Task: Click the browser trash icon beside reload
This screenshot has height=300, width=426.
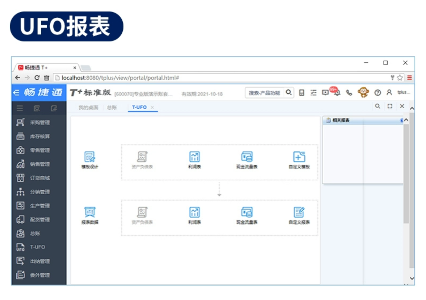Action: [47, 77]
